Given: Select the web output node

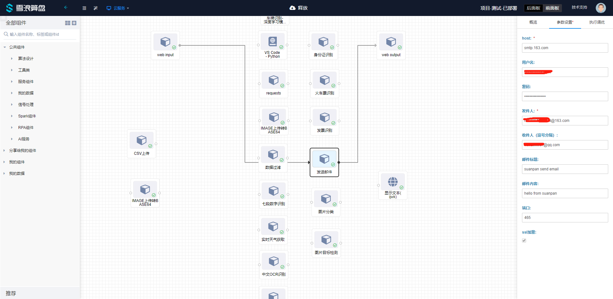Looking at the screenshot, I should [x=391, y=45].
